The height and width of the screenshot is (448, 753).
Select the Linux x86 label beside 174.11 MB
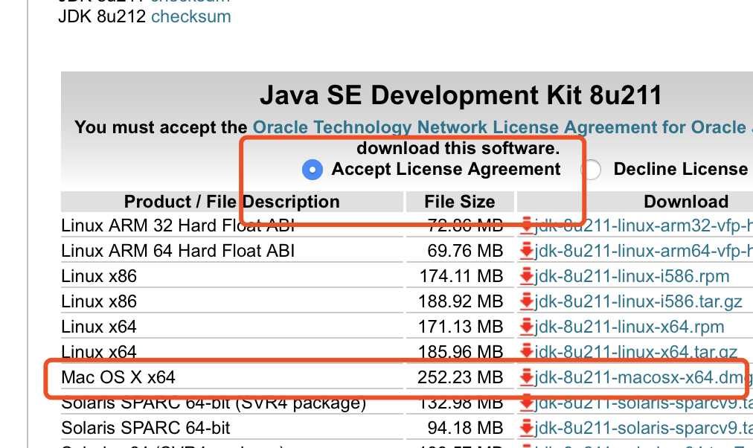(99, 276)
